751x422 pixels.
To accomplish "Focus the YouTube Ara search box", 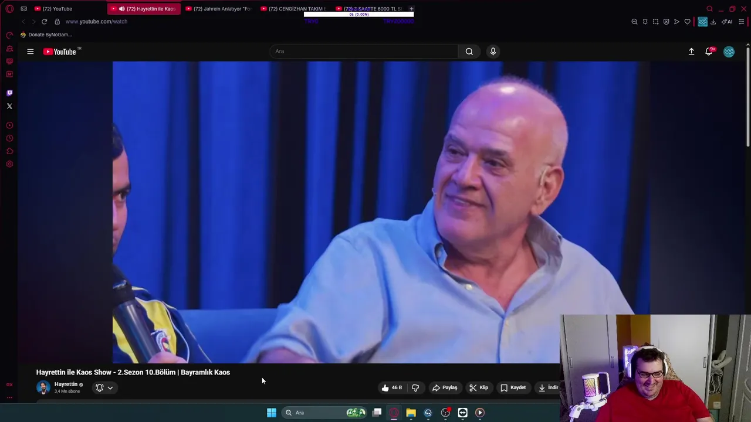I will [x=364, y=52].
